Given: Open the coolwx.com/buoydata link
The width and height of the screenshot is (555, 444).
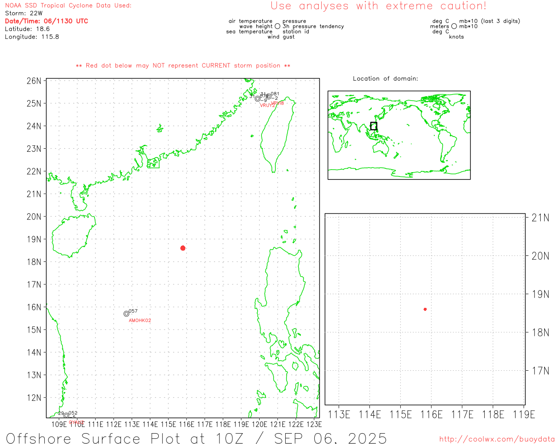Looking at the screenshot, I should pos(497,439).
